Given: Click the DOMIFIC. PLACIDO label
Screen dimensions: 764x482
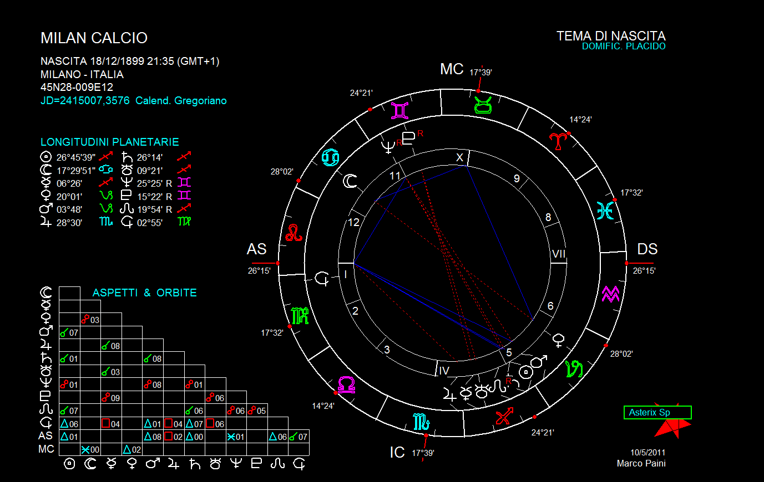Looking at the screenshot, I should pyautogui.click(x=624, y=47).
